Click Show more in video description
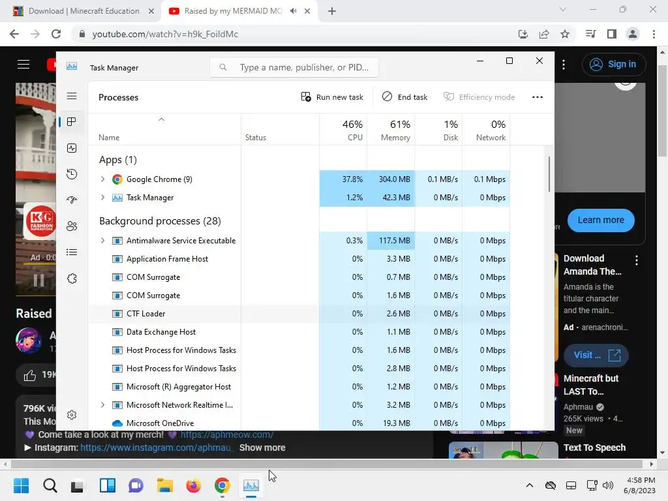Viewport: 668px width, 501px height. pos(262,448)
